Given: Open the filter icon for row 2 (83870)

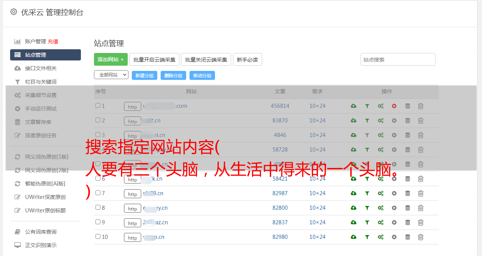Looking at the screenshot, I should pos(367,121).
